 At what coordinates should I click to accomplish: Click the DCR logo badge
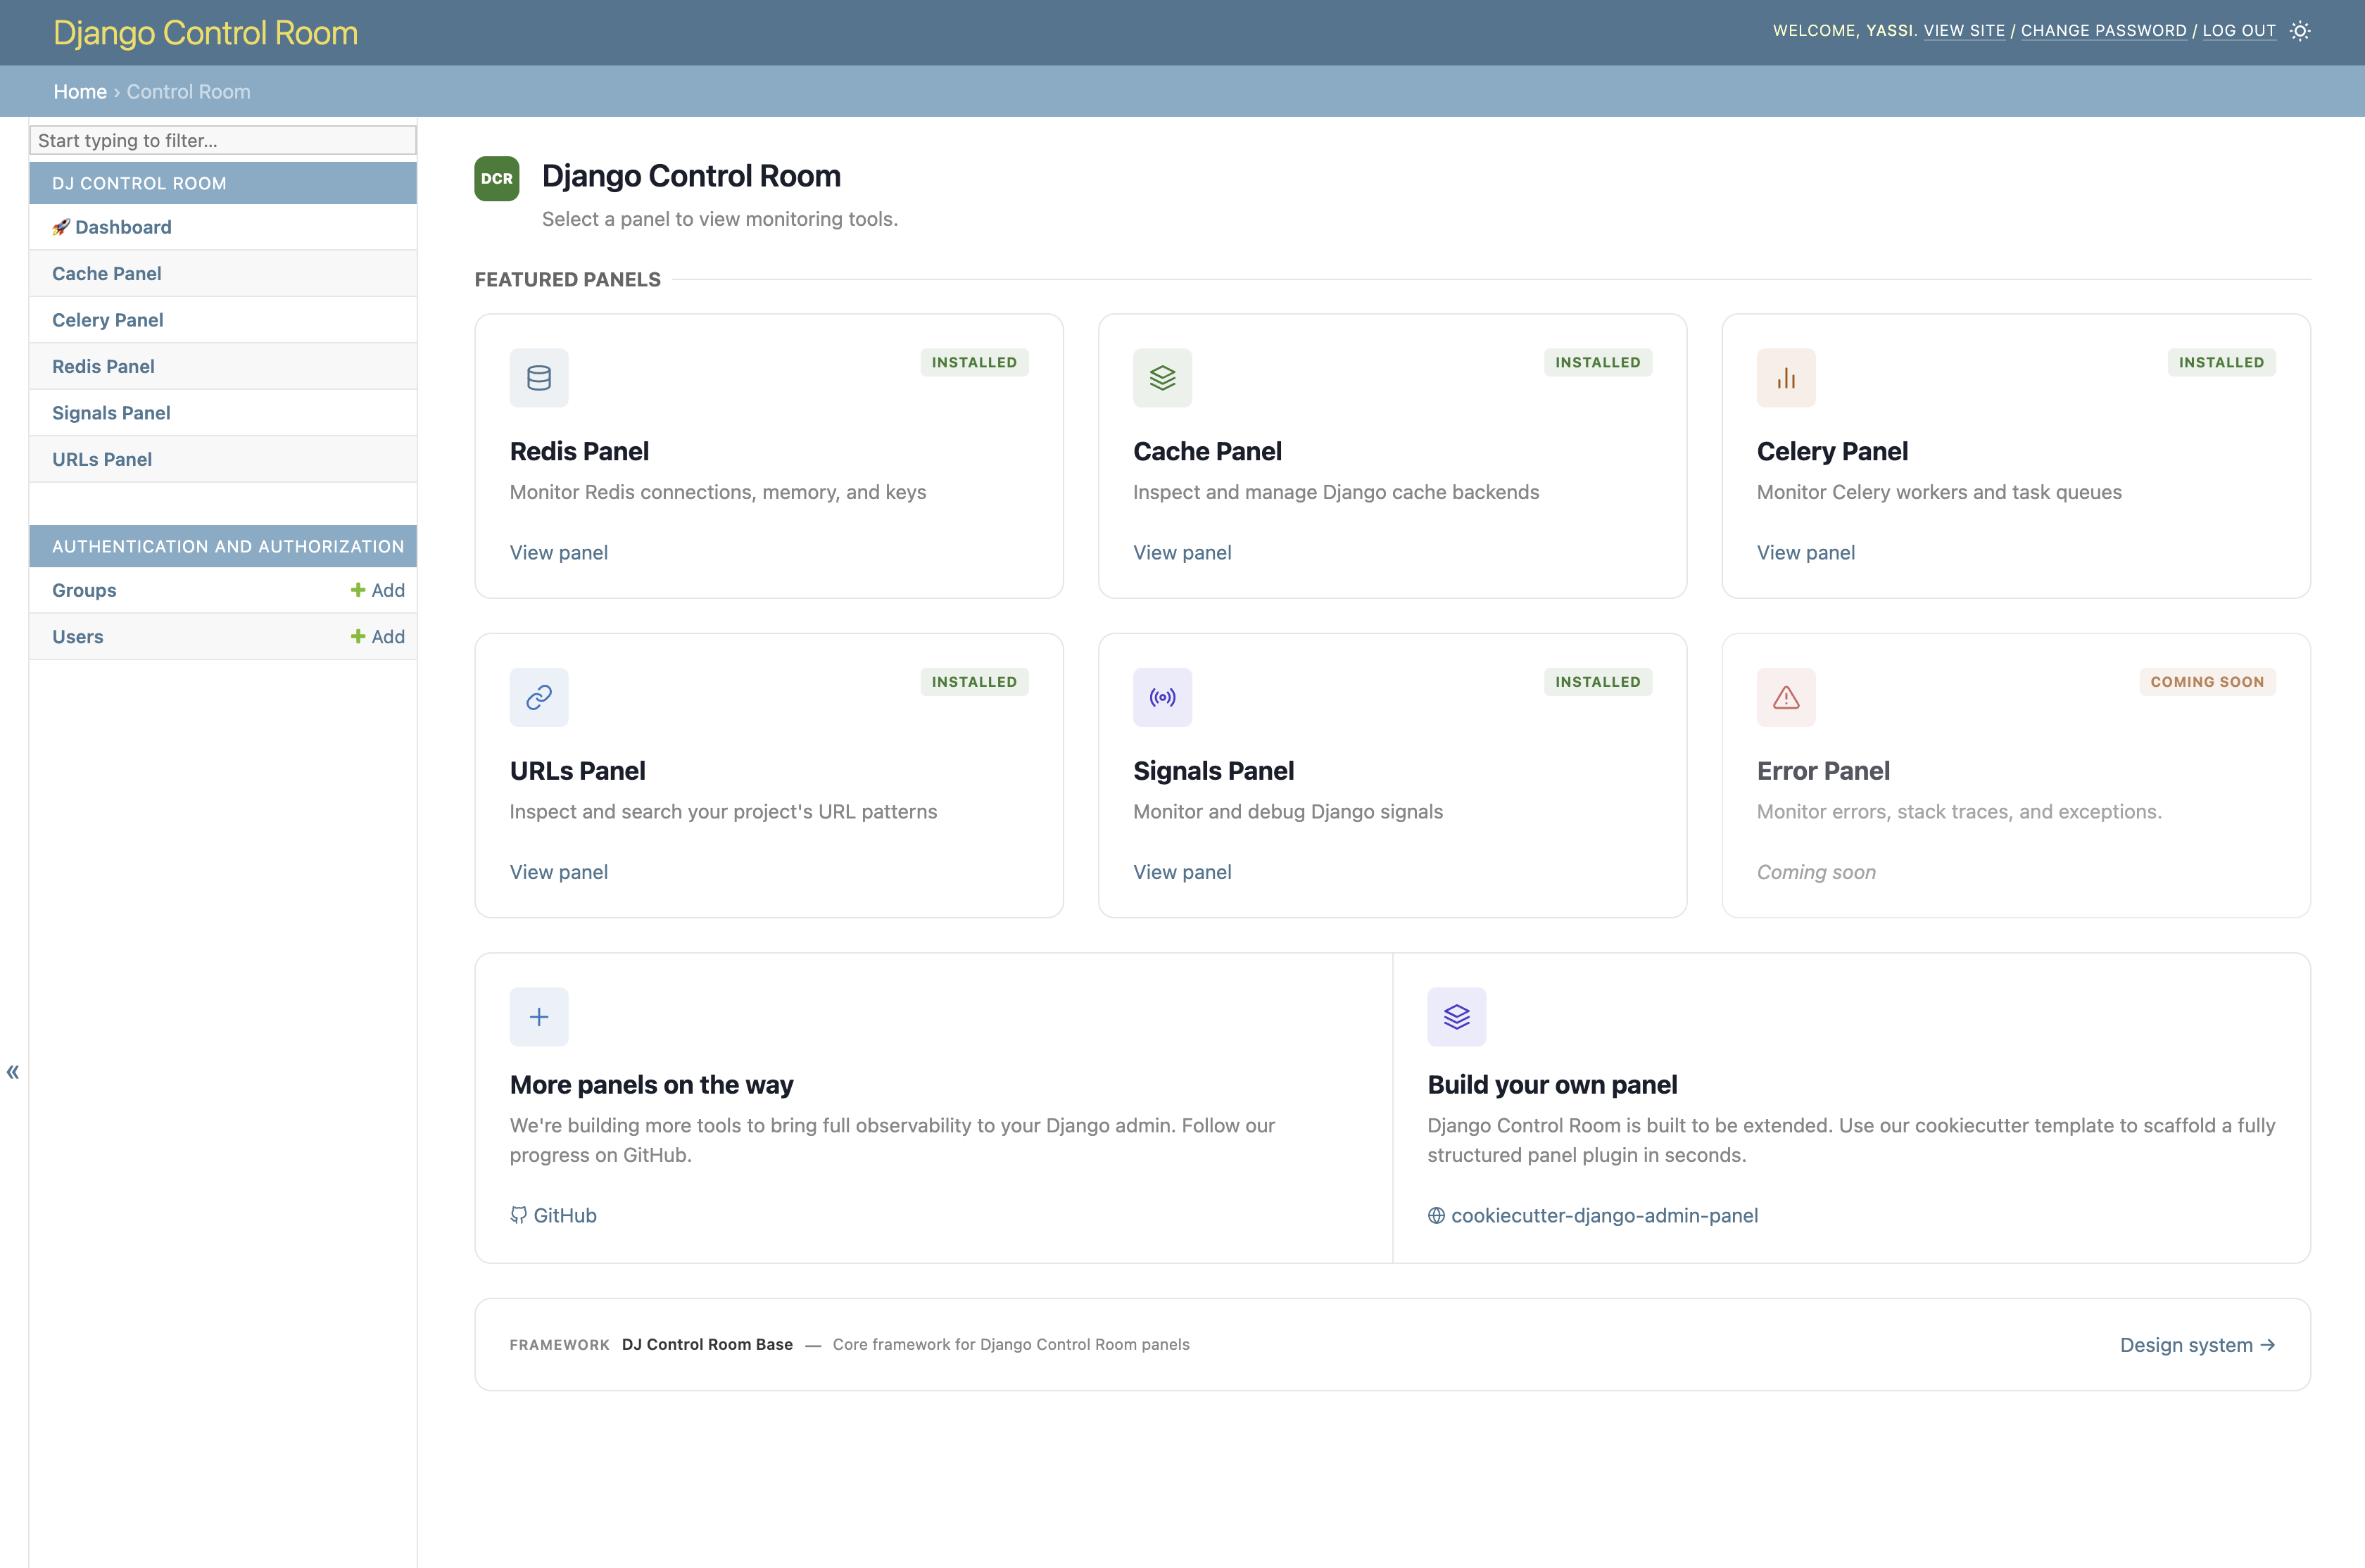click(497, 178)
